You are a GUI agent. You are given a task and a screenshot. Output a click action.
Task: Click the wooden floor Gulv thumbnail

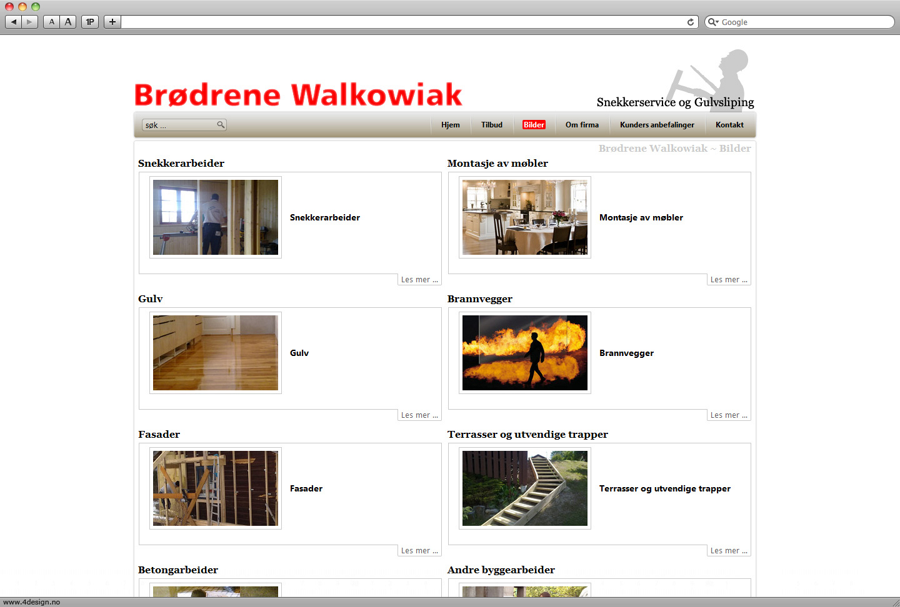216,353
